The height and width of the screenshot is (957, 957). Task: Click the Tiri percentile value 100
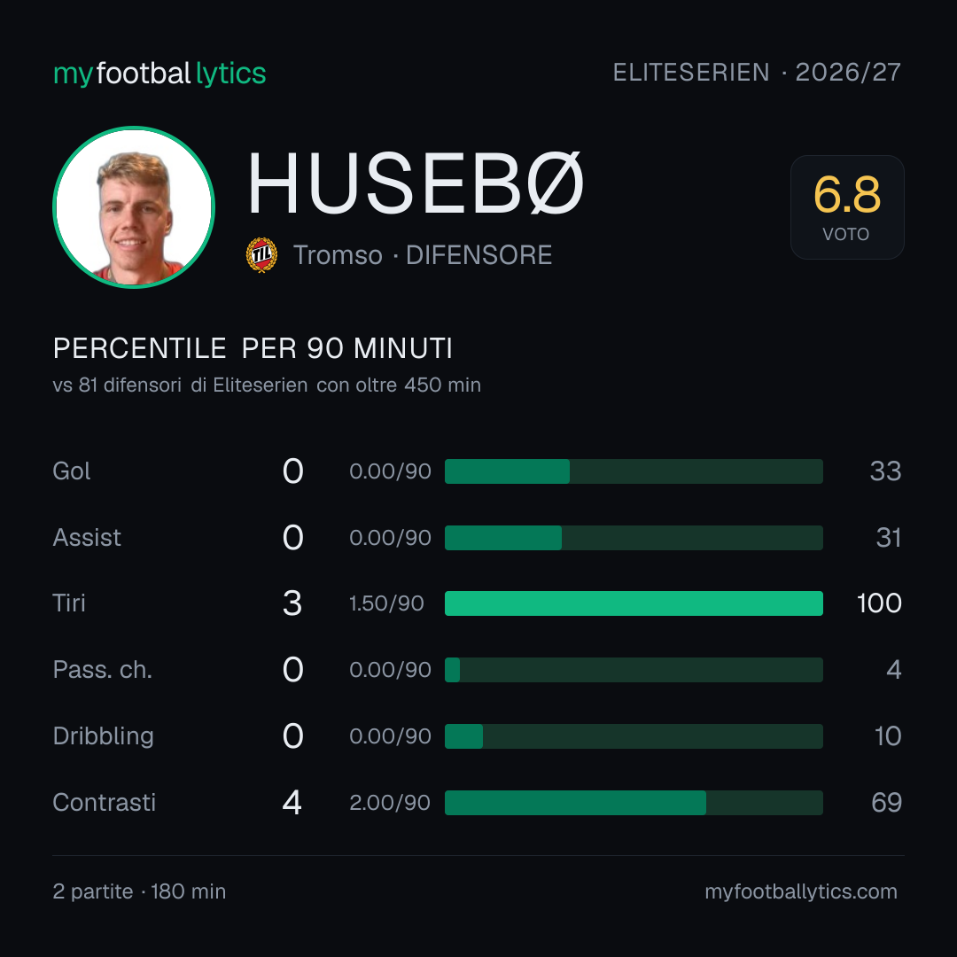pyautogui.click(x=879, y=603)
